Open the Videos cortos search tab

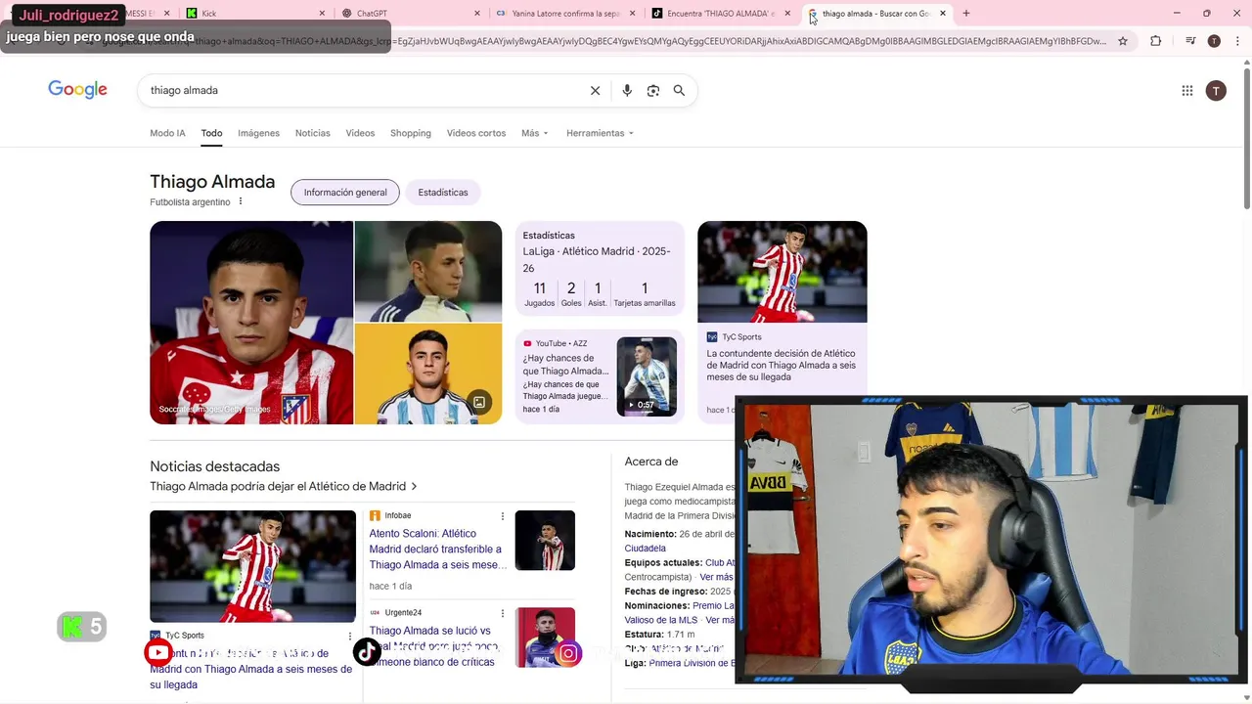tap(476, 133)
